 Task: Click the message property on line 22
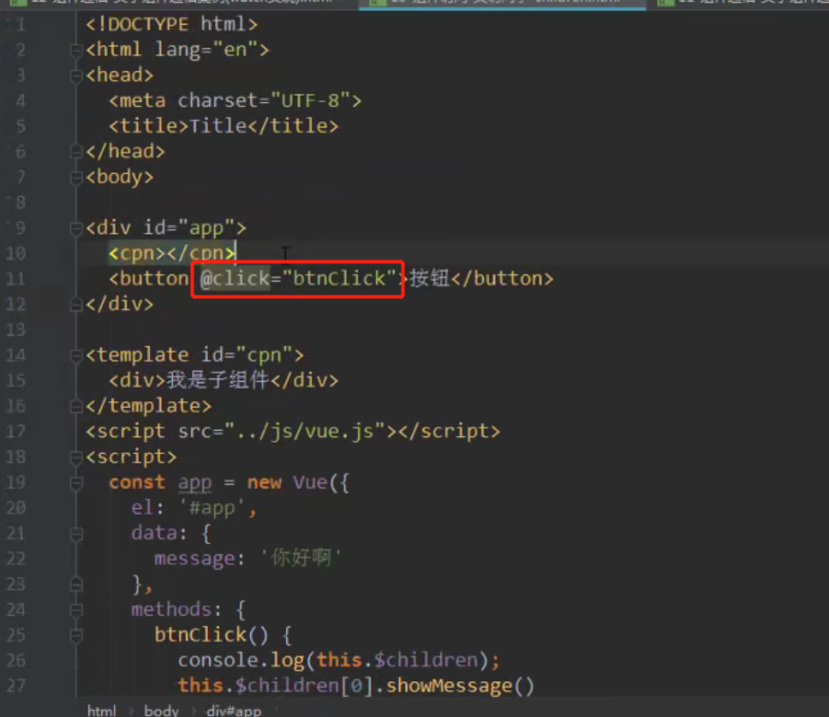tap(194, 559)
